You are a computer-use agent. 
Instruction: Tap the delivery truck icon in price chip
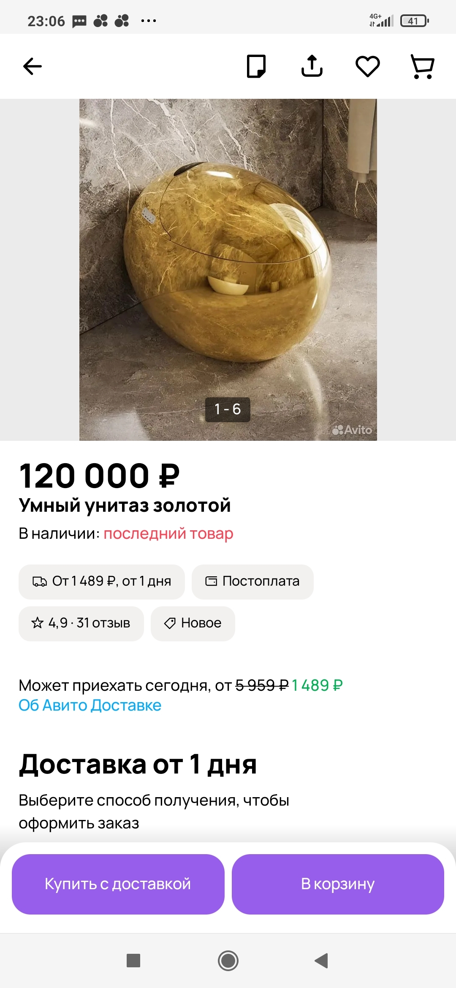tap(40, 582)
